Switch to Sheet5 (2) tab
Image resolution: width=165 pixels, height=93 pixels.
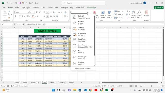[x=62, y=83]
